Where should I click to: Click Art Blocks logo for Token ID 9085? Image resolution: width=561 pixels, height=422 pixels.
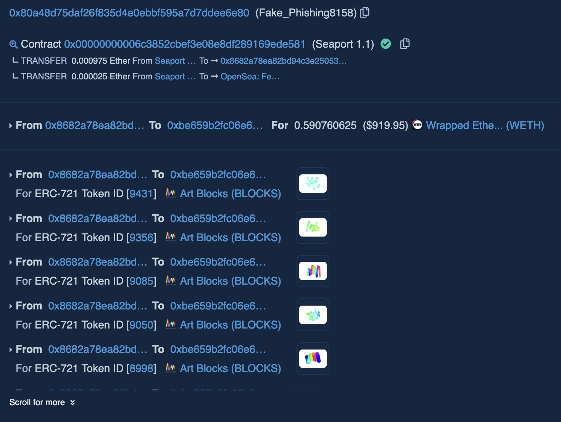[171, 281]
